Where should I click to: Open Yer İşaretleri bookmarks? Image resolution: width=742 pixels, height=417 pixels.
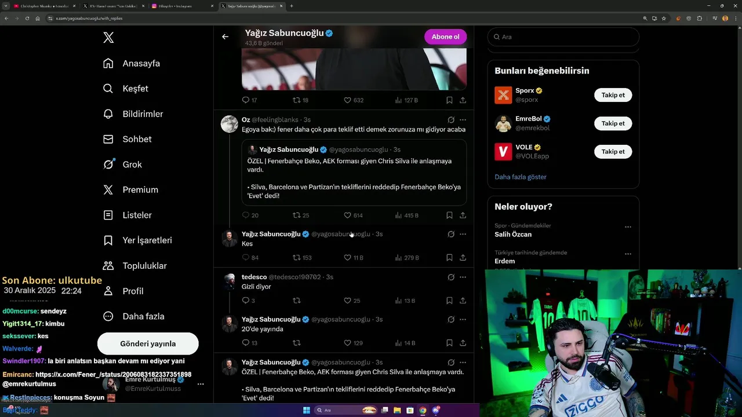click(137, 240)
